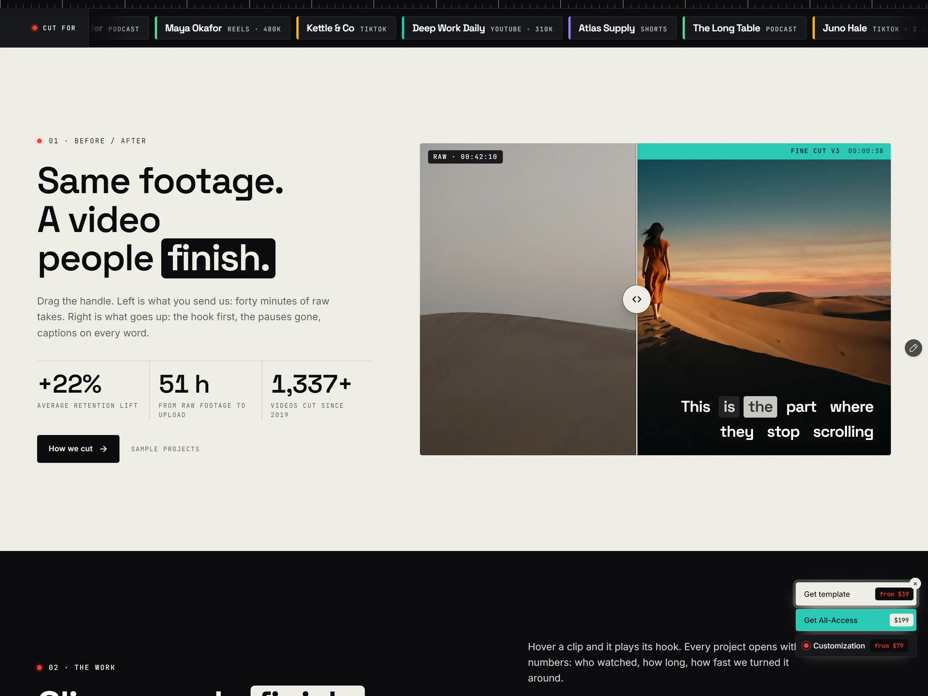Click the RAW 00:42:10 timecode badge
928x696 pixels.
465,157
